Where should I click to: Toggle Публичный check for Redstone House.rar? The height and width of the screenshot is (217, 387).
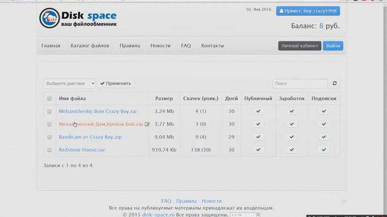click(258, 149)
